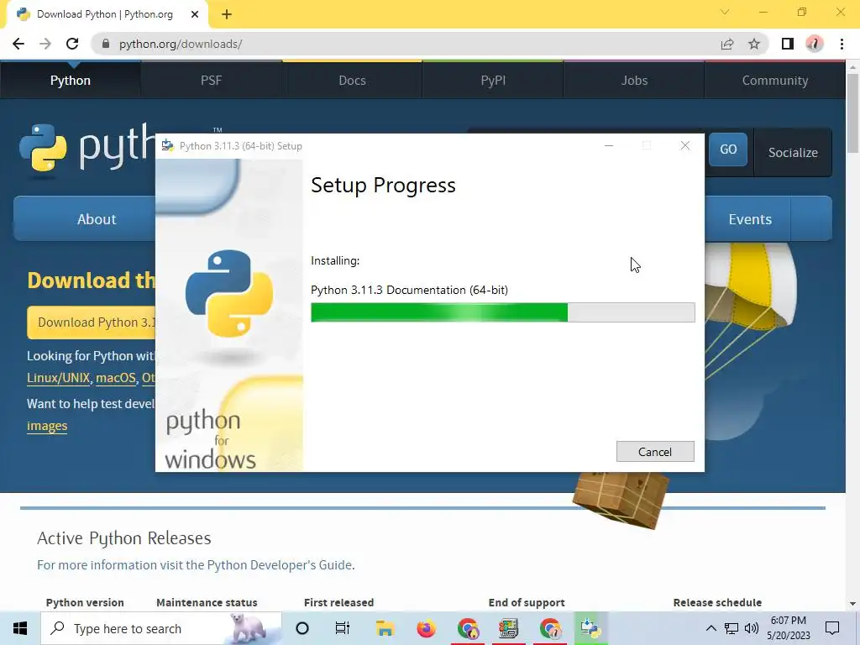Viewport: 860px width, 645px height.
Task: Follow the Linux/UNIX download link
Action: click(58, 378)
